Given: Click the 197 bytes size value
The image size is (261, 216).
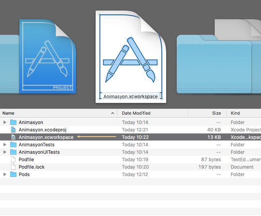Looking at the screenshot, I should coord(210,167).
